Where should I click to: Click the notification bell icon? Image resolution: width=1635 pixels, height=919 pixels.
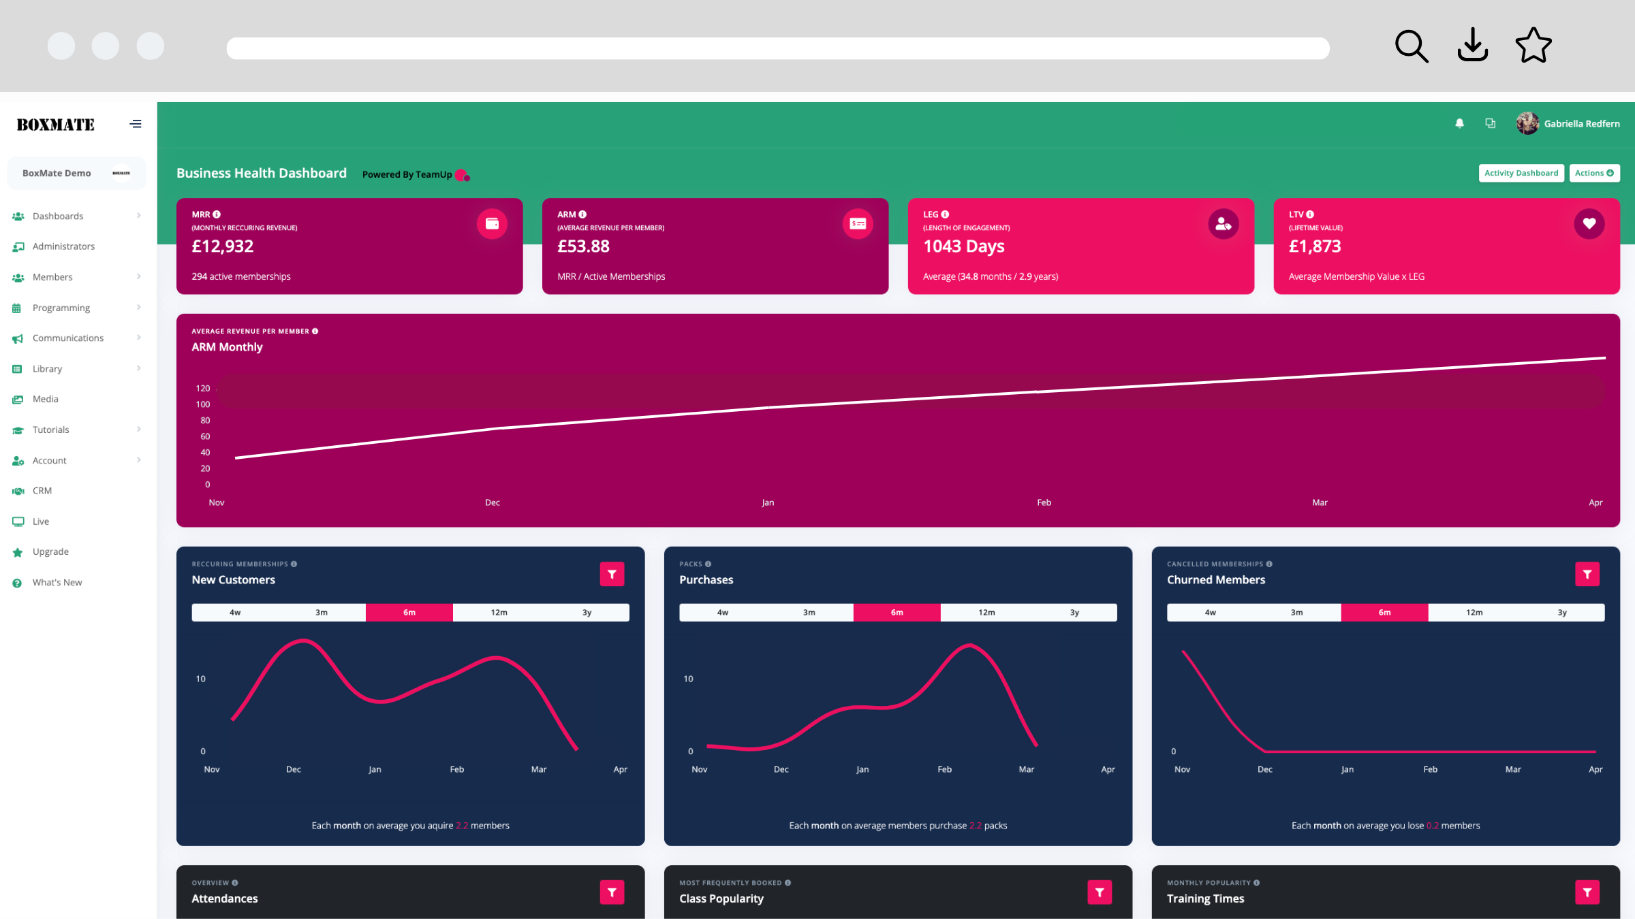click(1459, 123)
